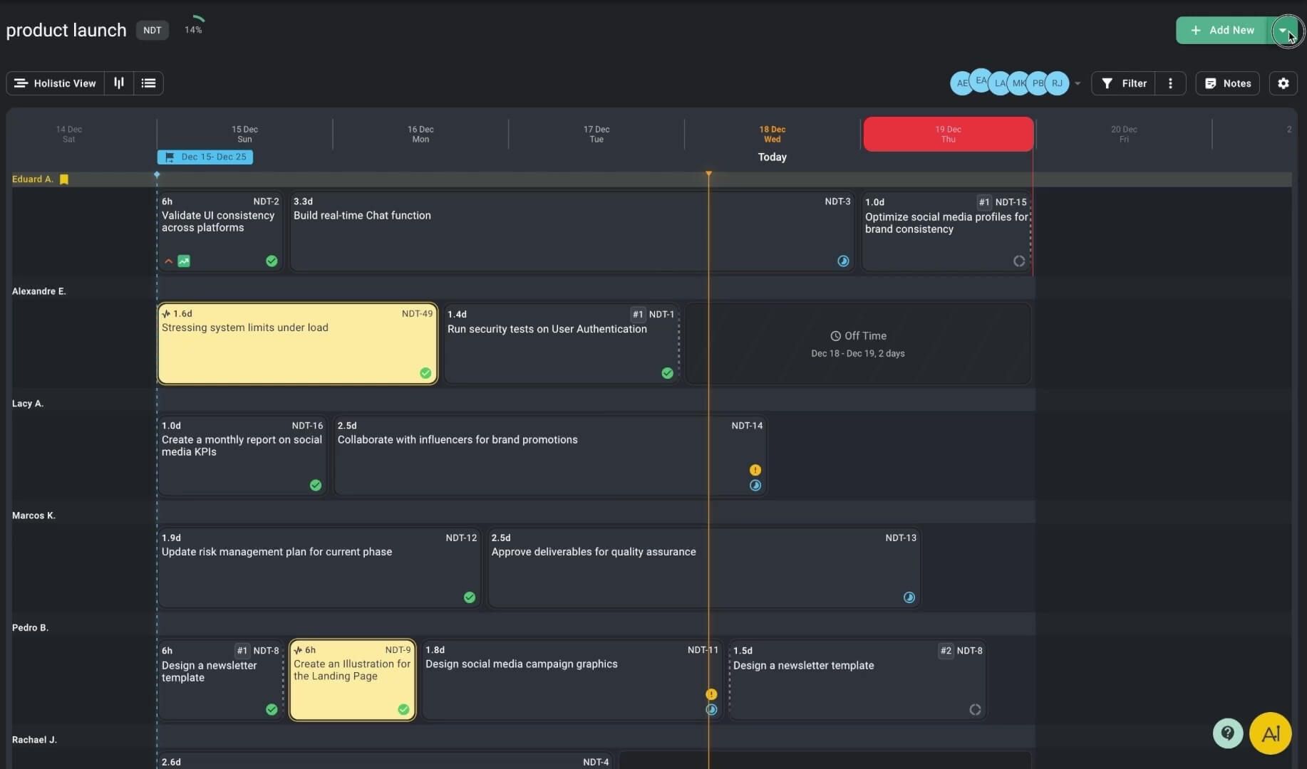Click the green chart icon on NDT-2

(x=184, y=261)
